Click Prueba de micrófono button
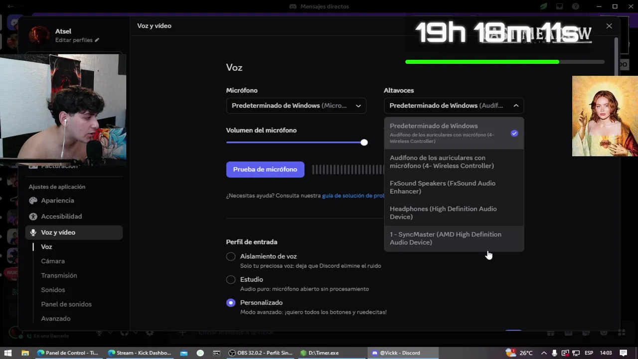The width and height of the screenshot is (638, 359). click(265, 170)
